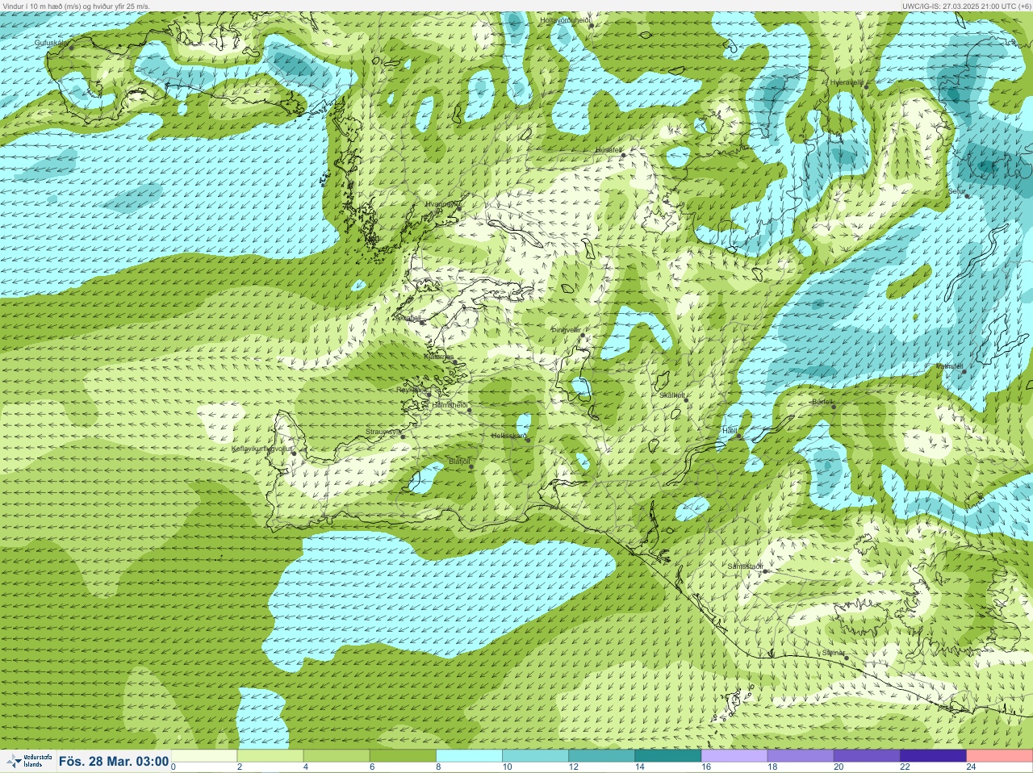Click the Reykjavík station label

click(412, 389)
